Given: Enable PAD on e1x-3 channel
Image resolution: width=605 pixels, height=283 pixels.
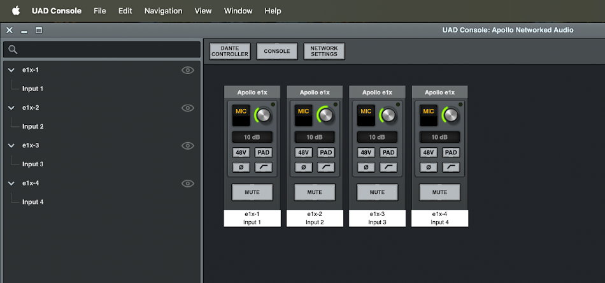Looking at the screenshot, I should click(x=388, y=152).
